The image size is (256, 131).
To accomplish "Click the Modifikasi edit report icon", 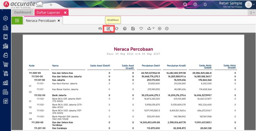I will point(108,28).
